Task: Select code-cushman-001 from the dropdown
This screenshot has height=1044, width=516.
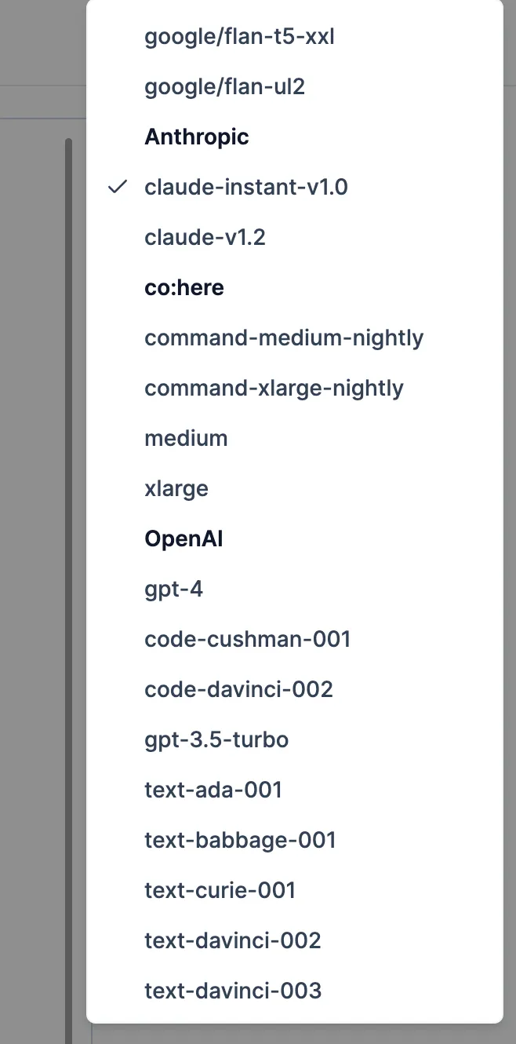Action: click(247, 639)
